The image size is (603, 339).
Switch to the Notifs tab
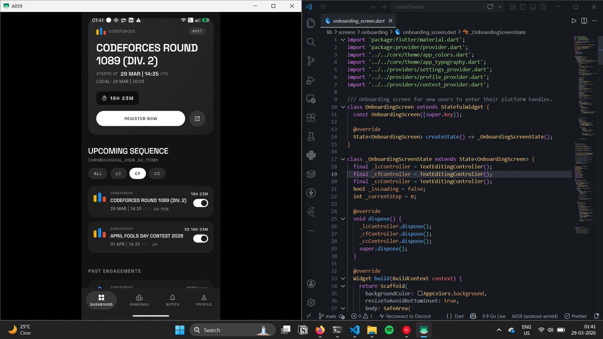coord(172,300)
